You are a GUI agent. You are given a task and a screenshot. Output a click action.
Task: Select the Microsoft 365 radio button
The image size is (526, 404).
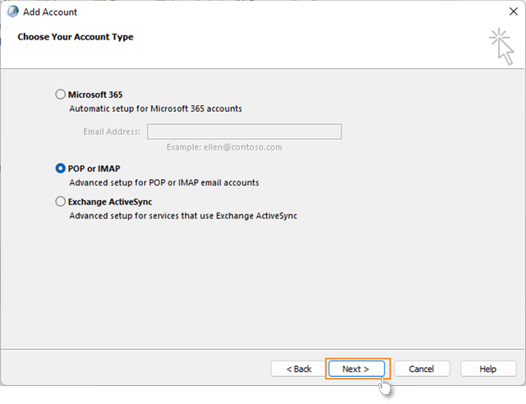click(x=60, y=94)
